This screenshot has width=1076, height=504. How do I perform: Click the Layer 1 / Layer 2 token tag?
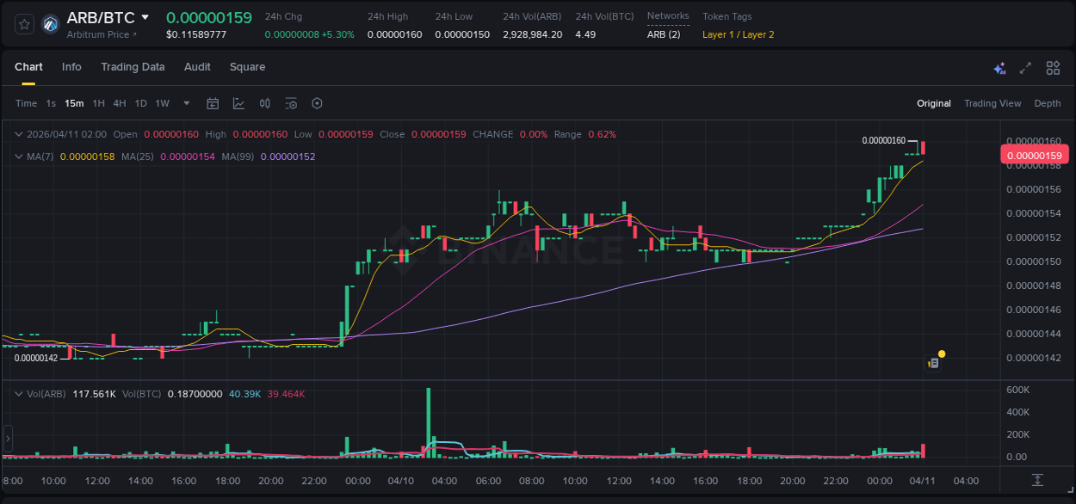pyautogui.click(x=738, y=34)
